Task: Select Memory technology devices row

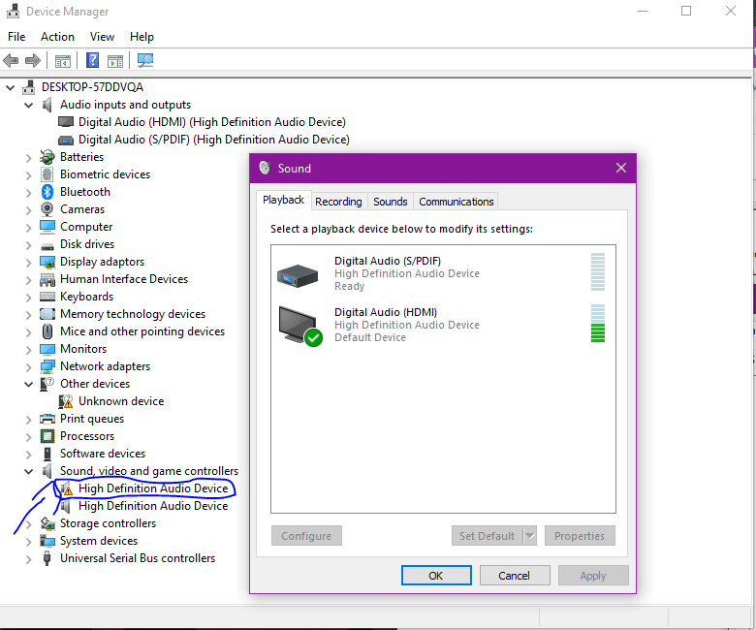Action: 133,314
